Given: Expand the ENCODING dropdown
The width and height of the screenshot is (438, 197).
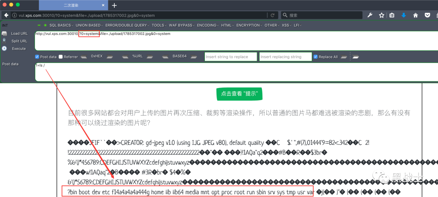Looking at the screenshot, I should coord(208,25).
